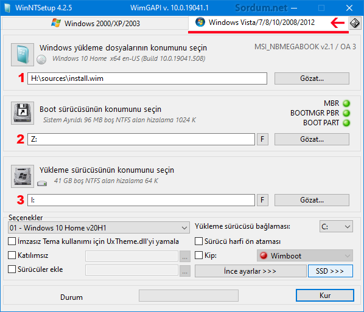Click the Sistem Ayrıldı 96 MB info text

coord(119,120)
